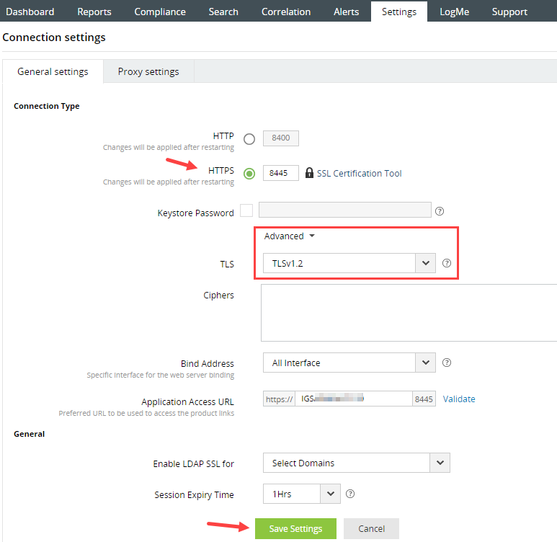557x542 pixels.
Task: Open the Support tab
Action: tap(509, 12)
